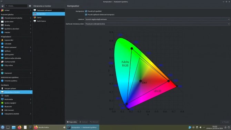
Task: Expand the Zkratky chevron arrow
Action: coord(30,25)
